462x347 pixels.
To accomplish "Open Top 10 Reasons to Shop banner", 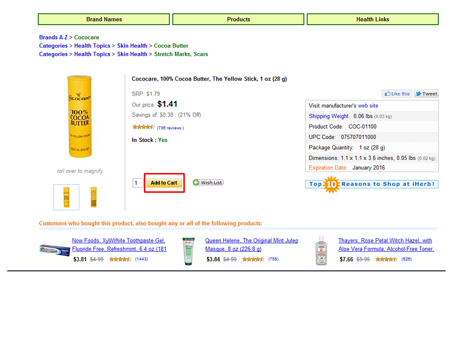I will (372, 184).
